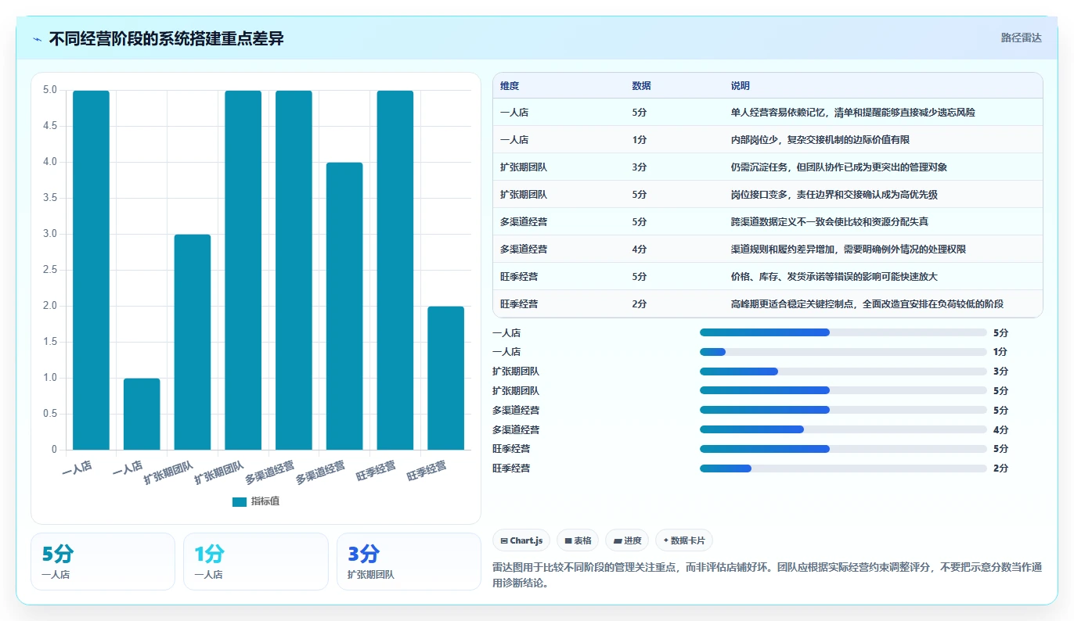
Task: Select the 说明 column header
Action: point(741,86)
